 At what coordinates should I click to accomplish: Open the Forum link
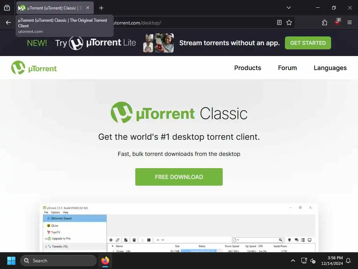(x=287, y=68)
